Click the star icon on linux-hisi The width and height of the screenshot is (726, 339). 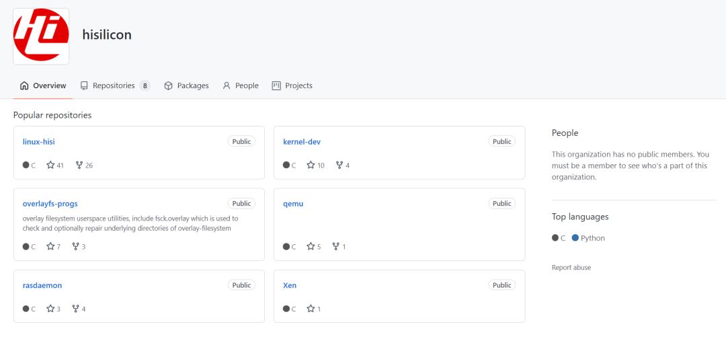point(50,165)
